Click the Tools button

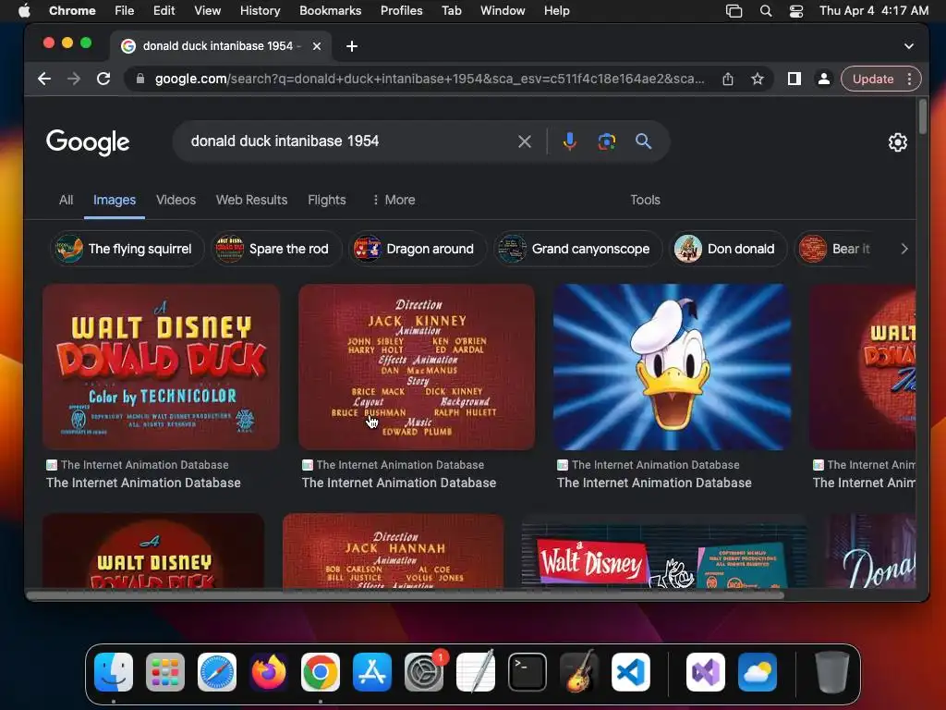645,200
